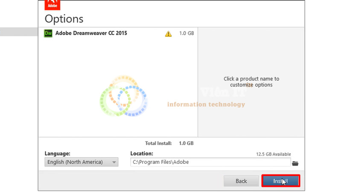Expand the Language combo box arrow
This screenshot has width=350, height=192.
pyautogui.click(x=114, y=162)
